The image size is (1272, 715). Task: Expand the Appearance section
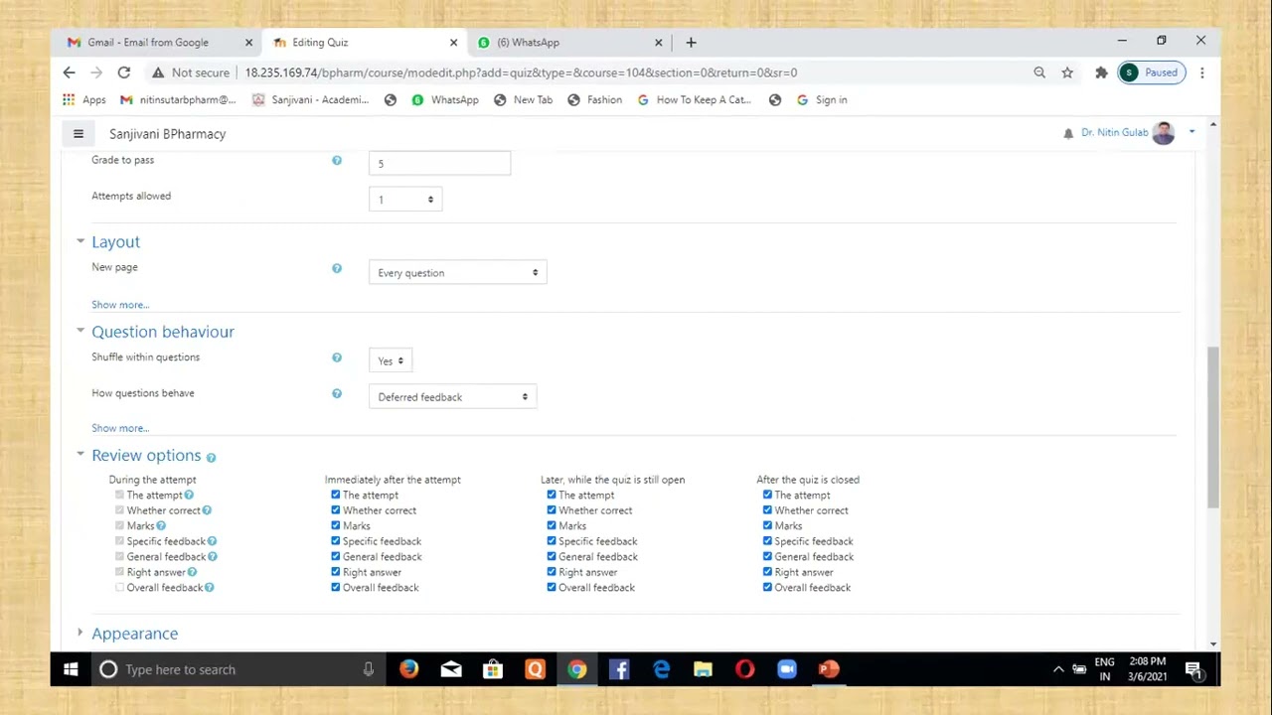[80, 633]
